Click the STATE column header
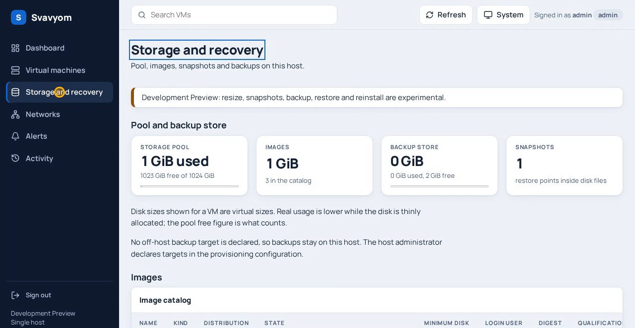Image resolution: width=635 pixels, height=328 pixels. point(274,323)
